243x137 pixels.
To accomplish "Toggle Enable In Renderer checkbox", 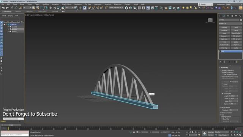I will [x=221, y=70].
